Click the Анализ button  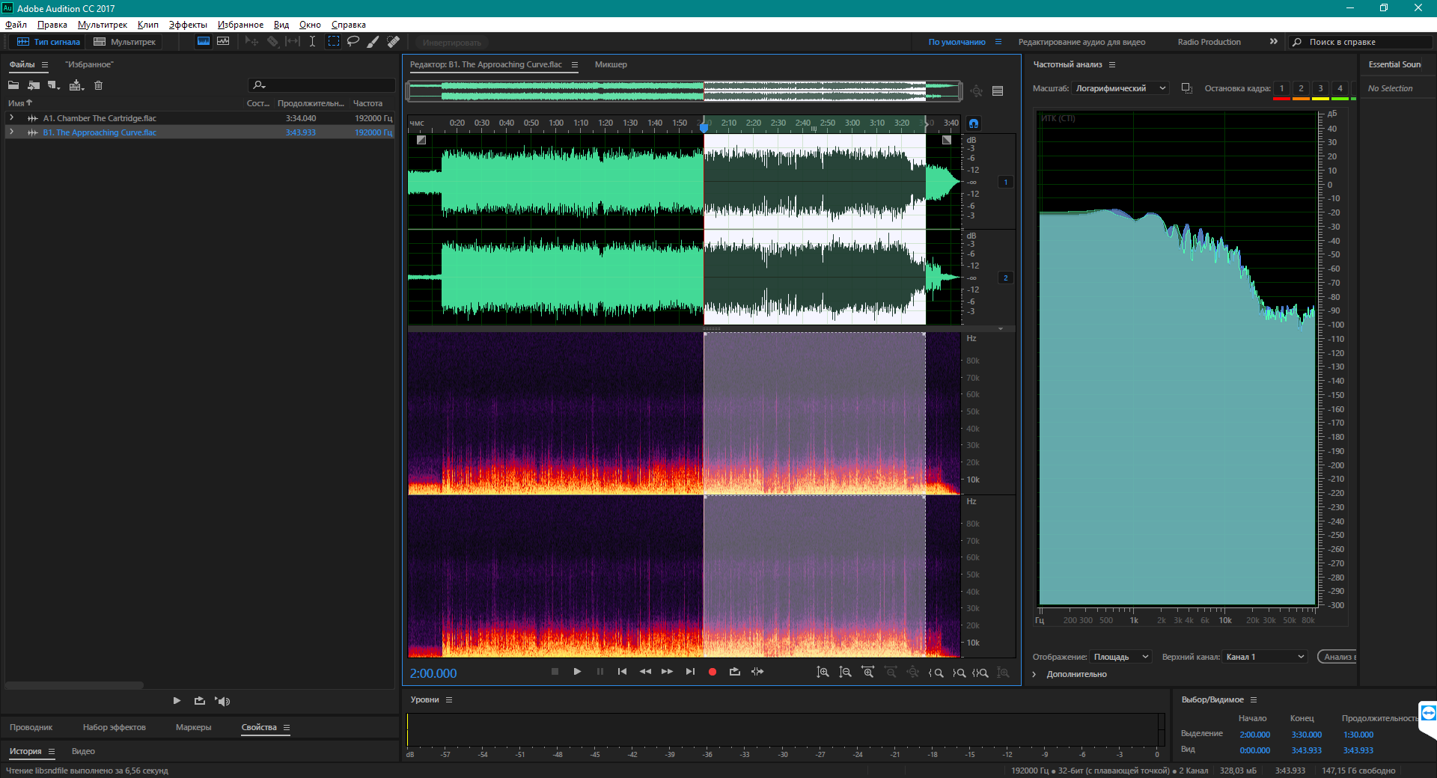tap(1337, 657)
